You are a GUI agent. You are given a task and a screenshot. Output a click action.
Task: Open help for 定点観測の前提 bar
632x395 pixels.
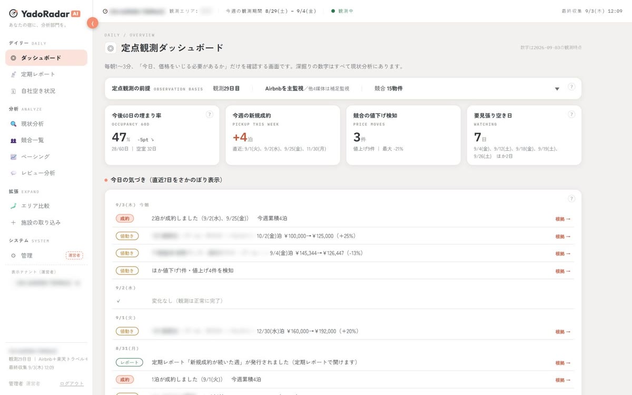pyautogui.click(x=571, y=87)
